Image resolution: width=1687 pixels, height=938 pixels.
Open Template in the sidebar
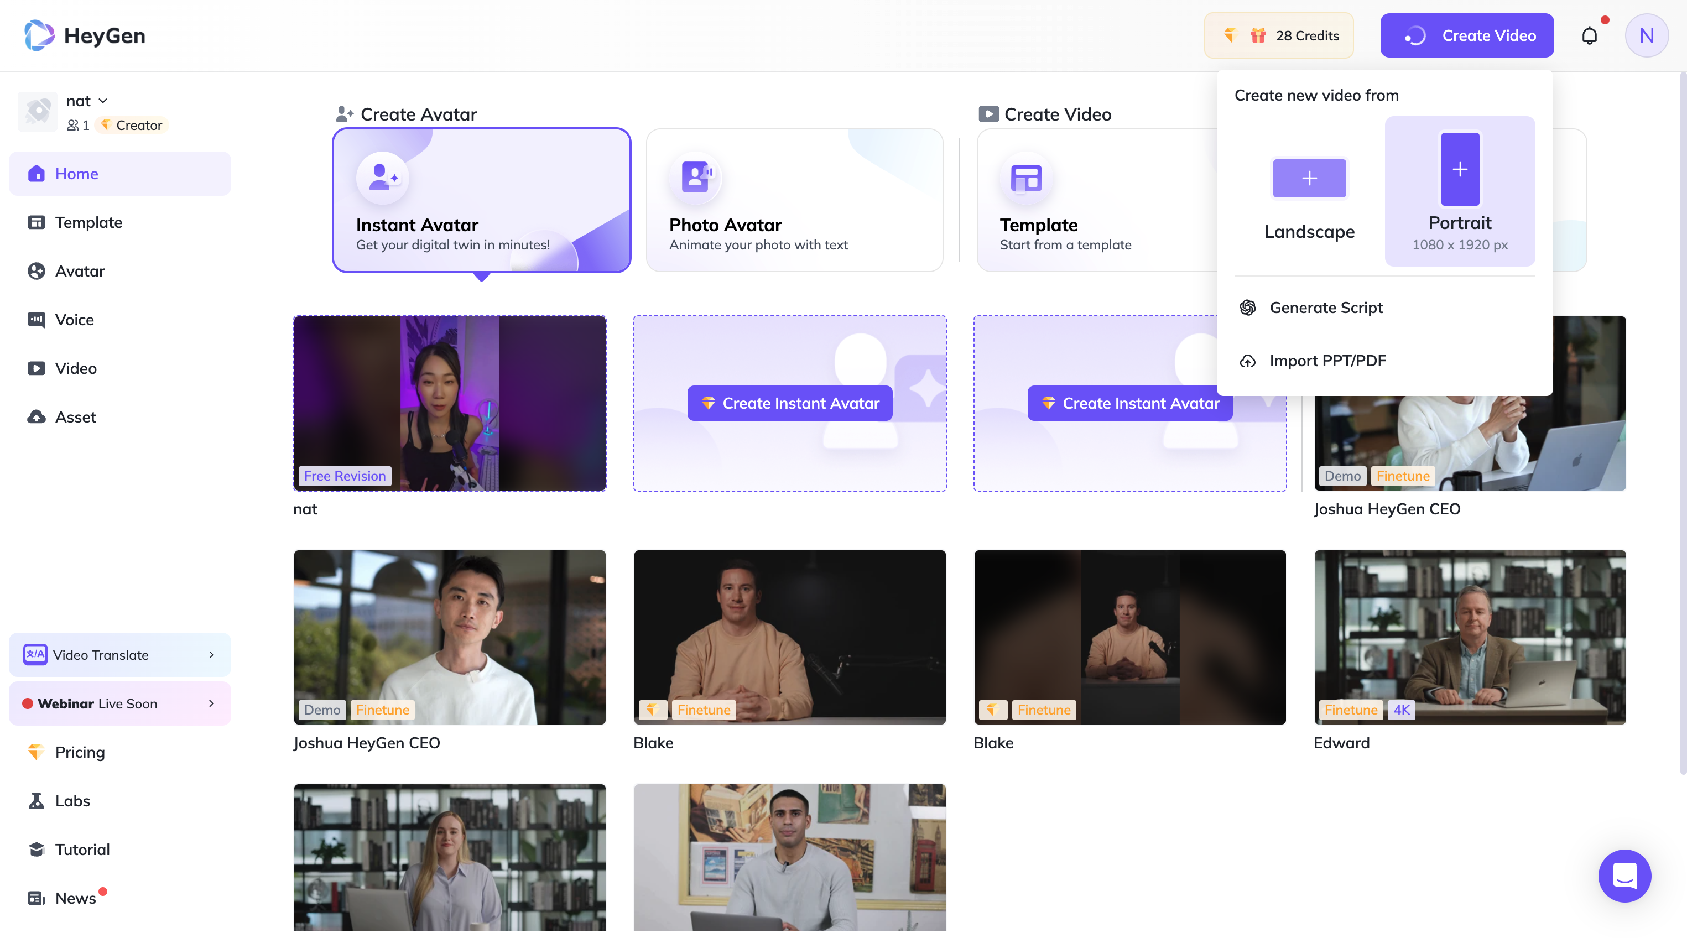tap(120, 222)
